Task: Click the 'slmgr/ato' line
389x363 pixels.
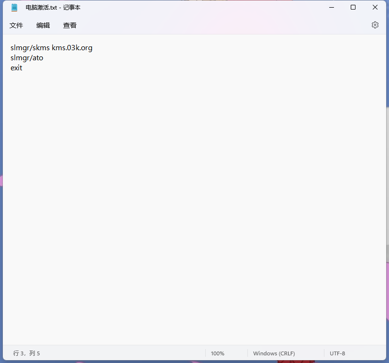Action: point(27,58)
